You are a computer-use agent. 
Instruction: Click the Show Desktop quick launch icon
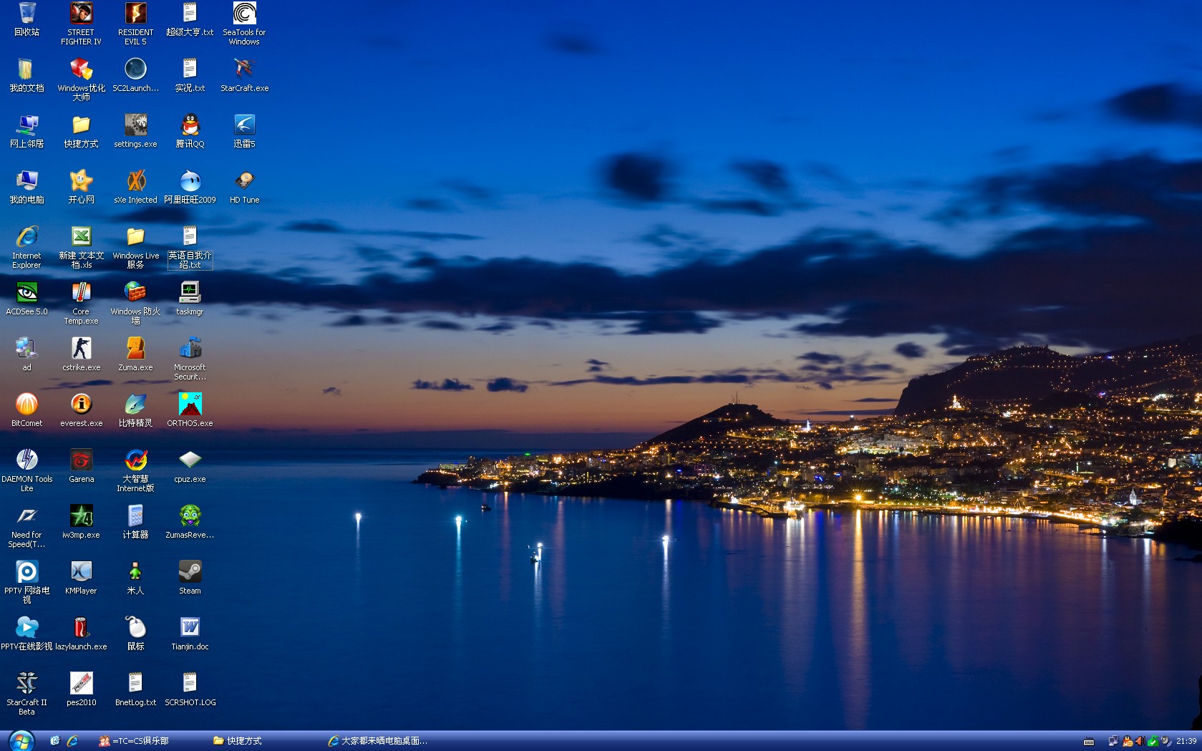click(54, 741)
